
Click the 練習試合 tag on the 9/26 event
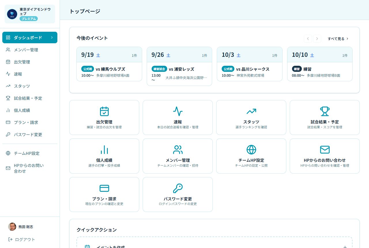159,69
